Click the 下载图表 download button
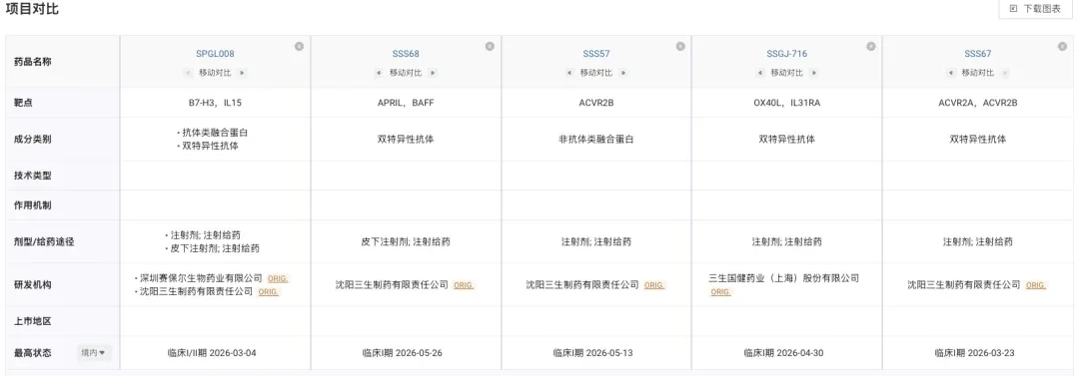 [x=1035, y=9]
